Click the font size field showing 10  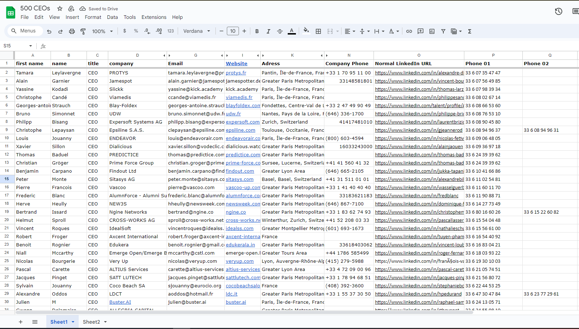[233, 31]
